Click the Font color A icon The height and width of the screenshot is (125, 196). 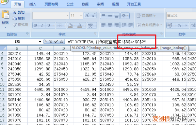(x=80, y=25)
